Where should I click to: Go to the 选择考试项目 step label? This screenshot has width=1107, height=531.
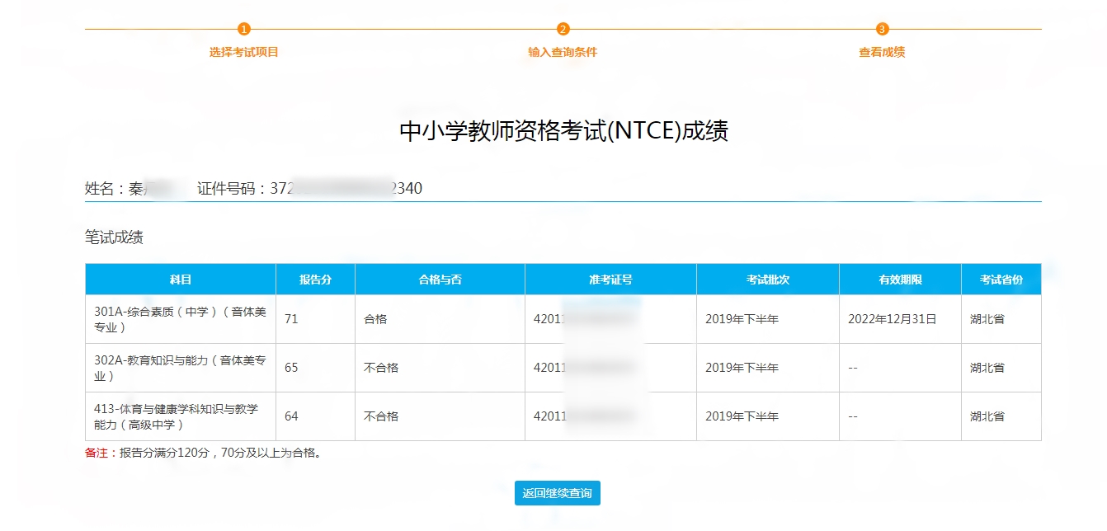(243, 52)
